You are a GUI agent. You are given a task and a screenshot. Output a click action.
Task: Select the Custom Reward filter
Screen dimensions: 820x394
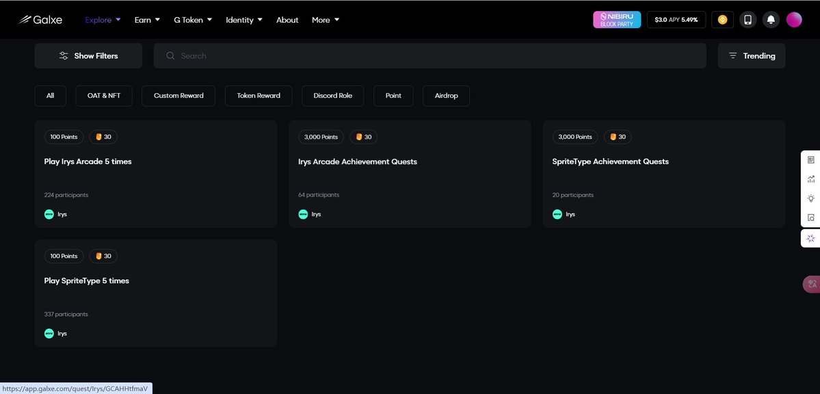(178, 96)
